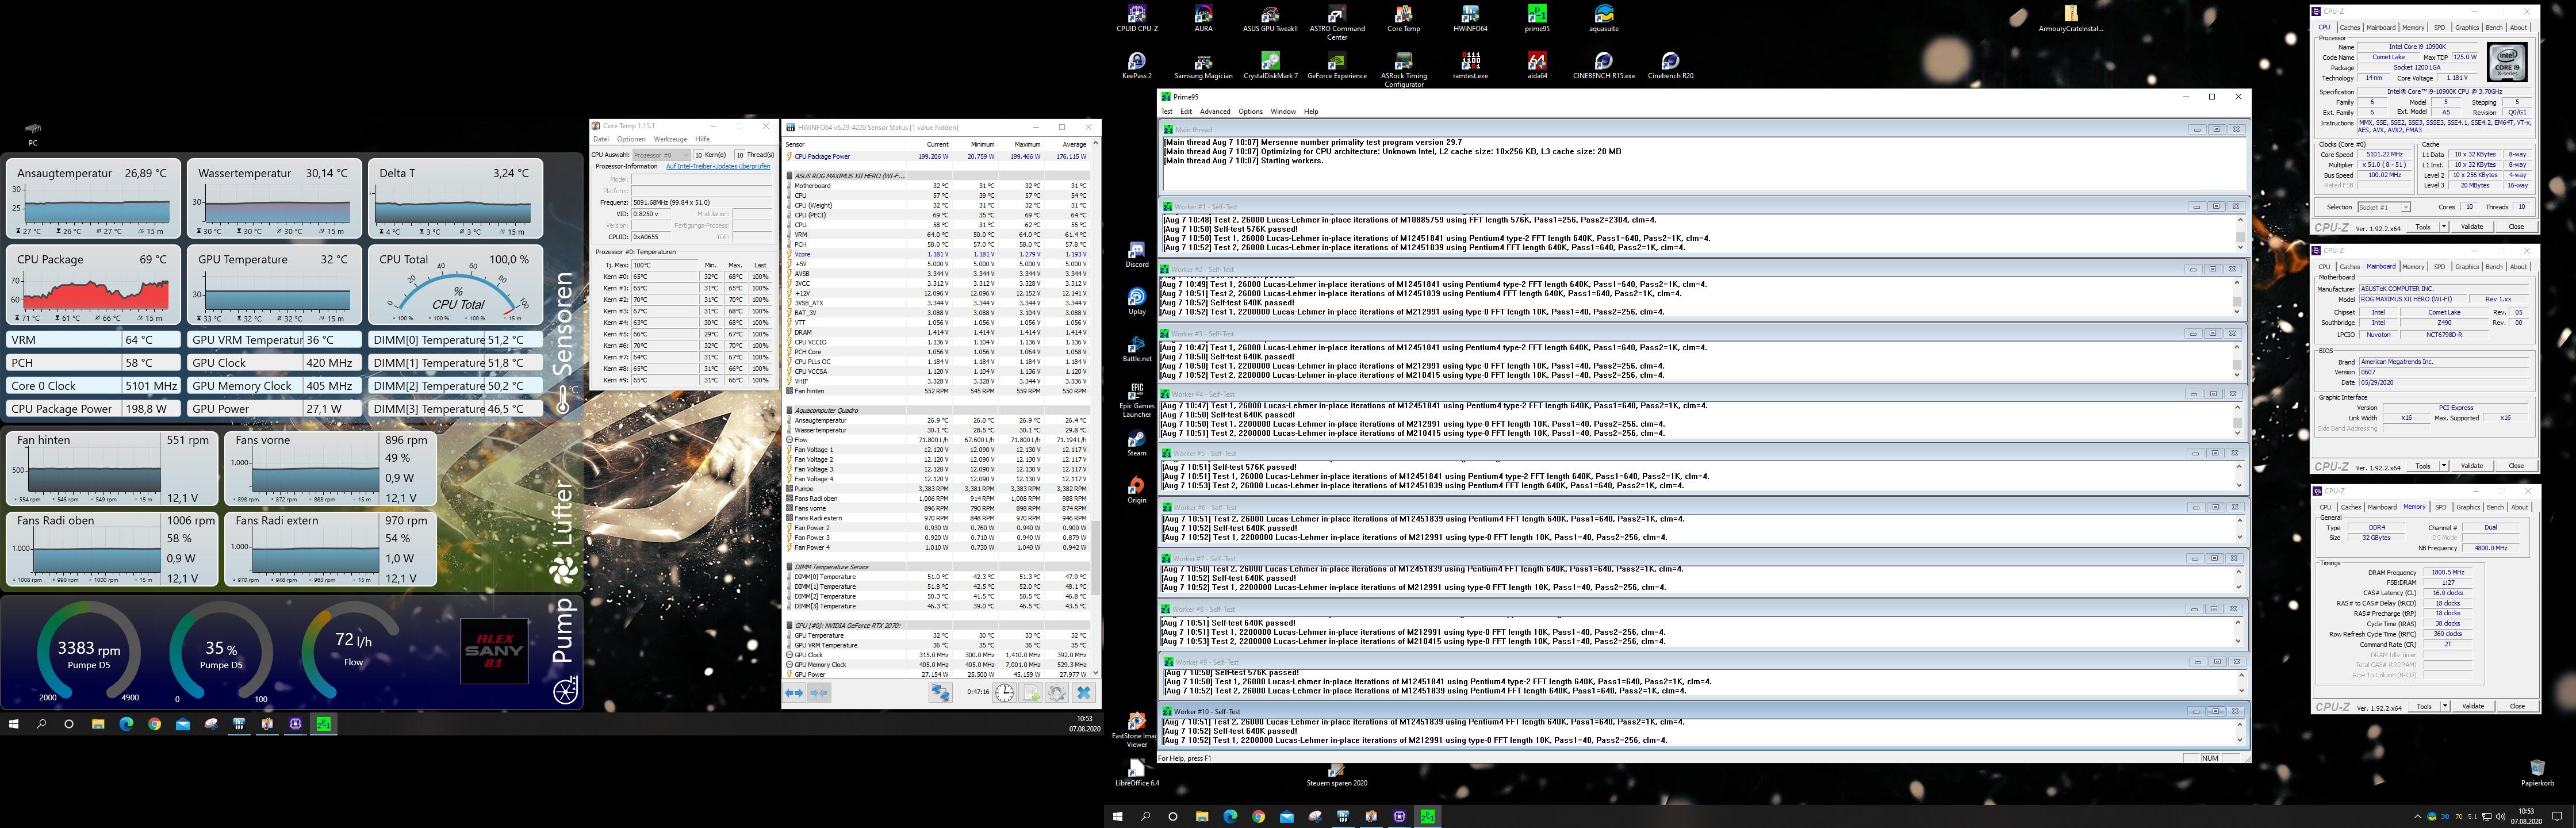Select GPU Memory Clock row in HWiNFO
Viewport: 2576px width, 828px height.
click(x=938, y=664)
